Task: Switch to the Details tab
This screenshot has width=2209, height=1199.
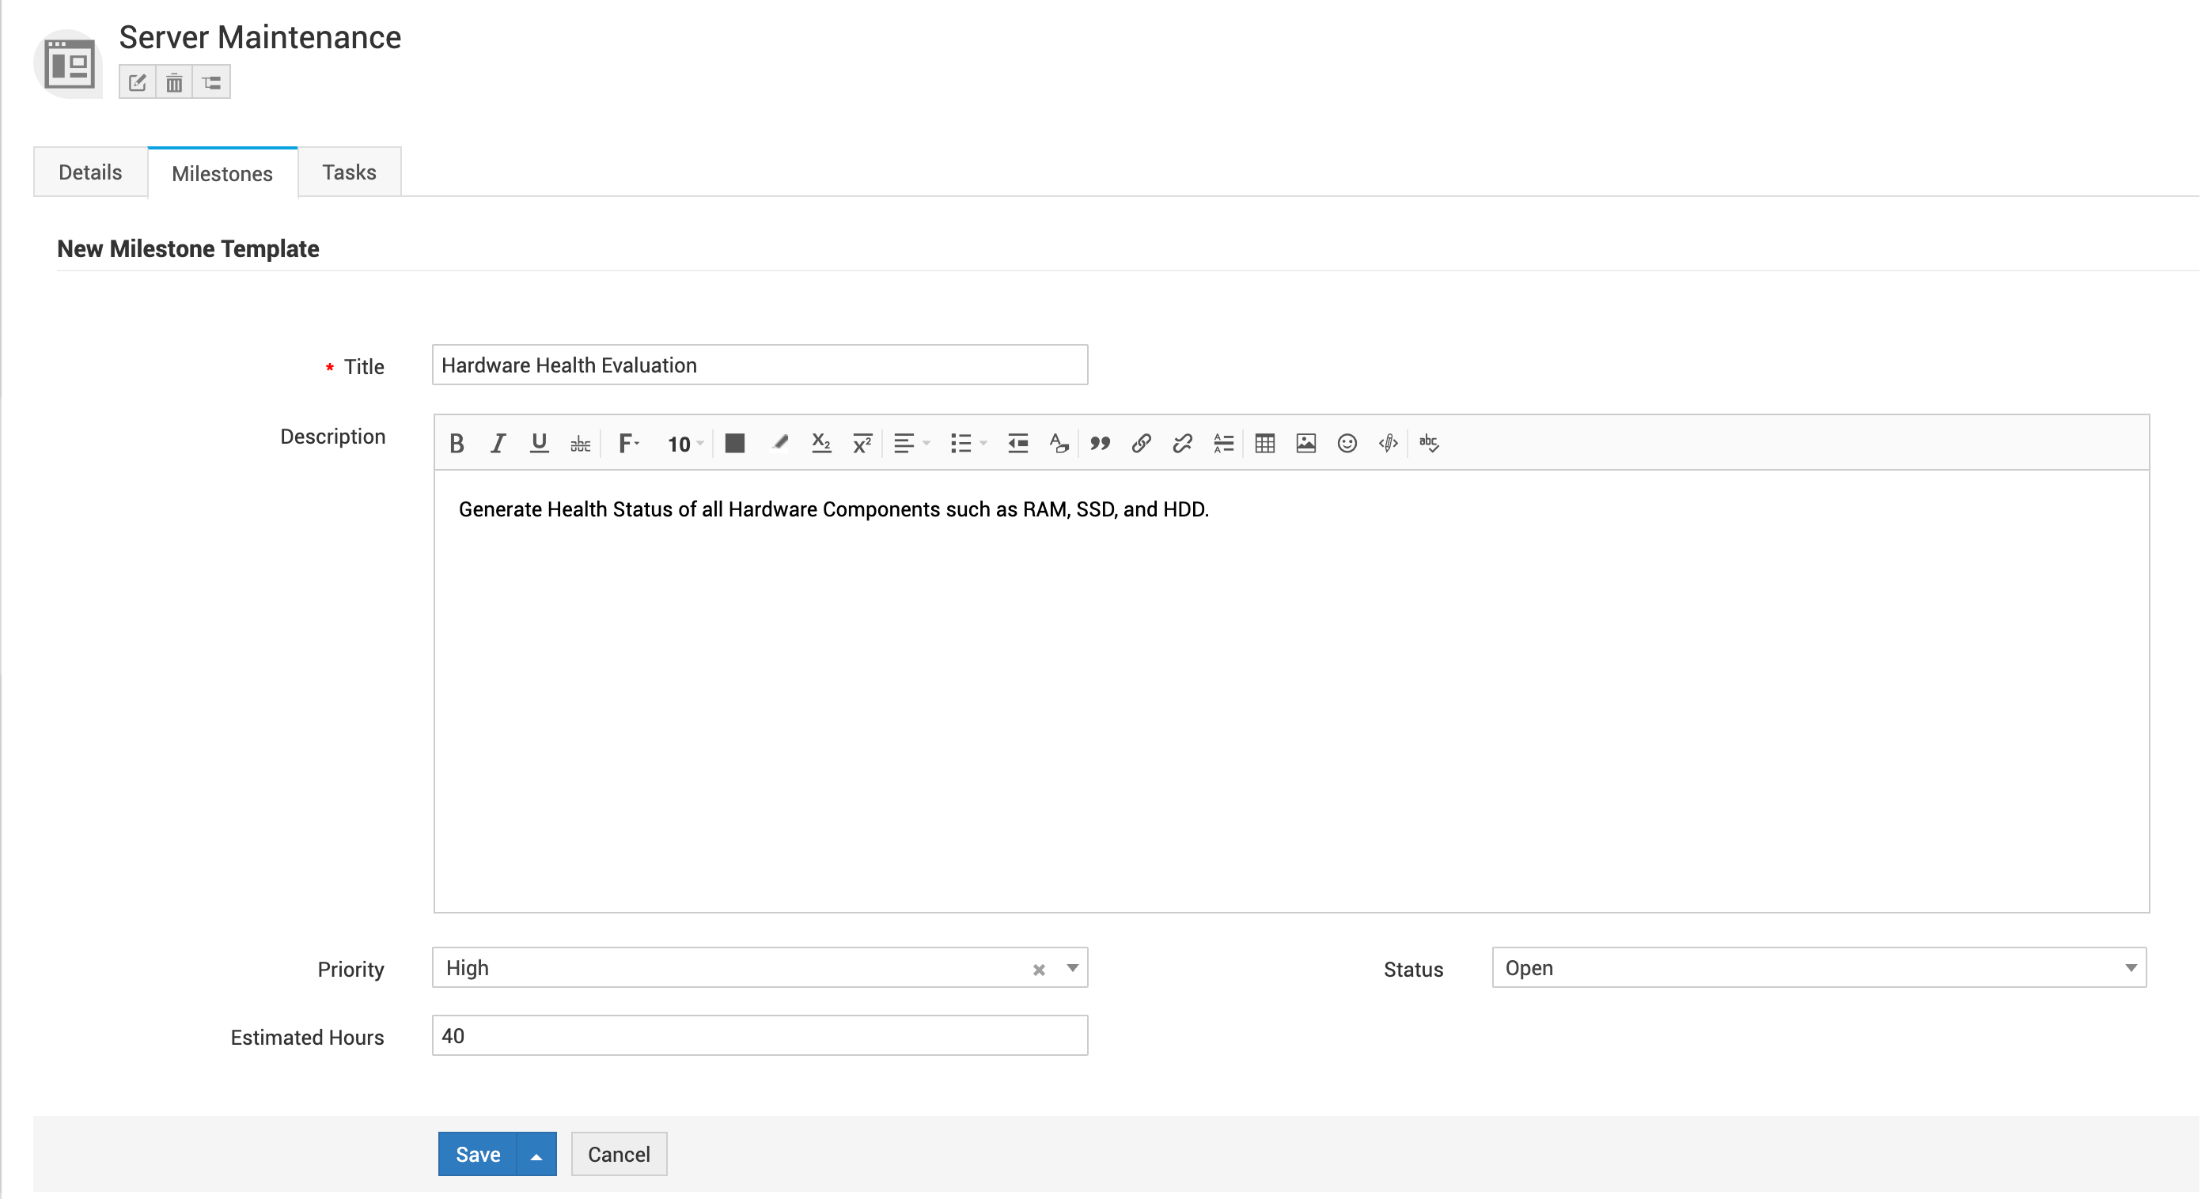Action: 90,172
